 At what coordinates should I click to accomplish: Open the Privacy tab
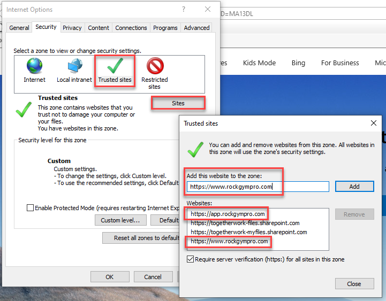point(72,28)
